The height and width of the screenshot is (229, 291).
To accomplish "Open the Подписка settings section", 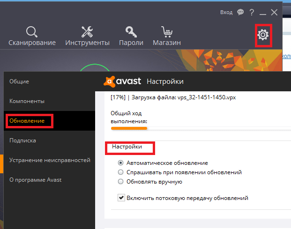I will click(x=23, y=140).
